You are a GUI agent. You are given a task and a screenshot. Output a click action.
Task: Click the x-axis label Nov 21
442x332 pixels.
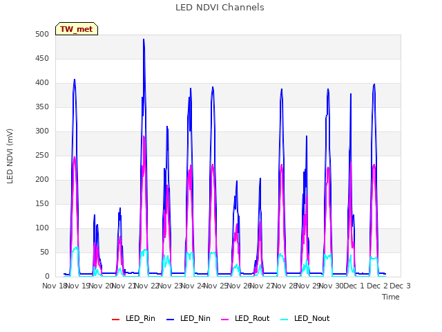coord(124,286)
